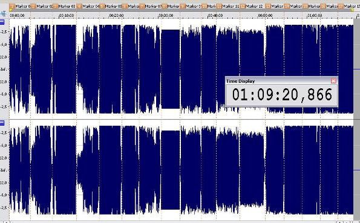Collapse the lower channel with its minus button

coord(2,123)
